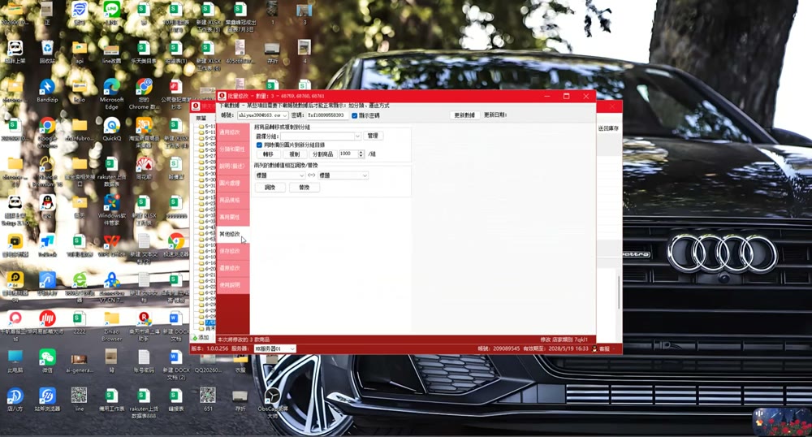Open the WeChat (微信) desktop icon
This screenshot has height=437, width=812.
pyautogui.click(x=47, y=361)
